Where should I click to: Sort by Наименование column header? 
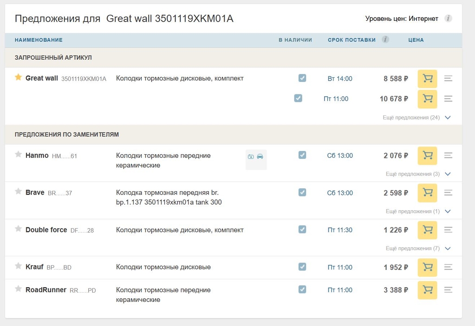[39, 40]
